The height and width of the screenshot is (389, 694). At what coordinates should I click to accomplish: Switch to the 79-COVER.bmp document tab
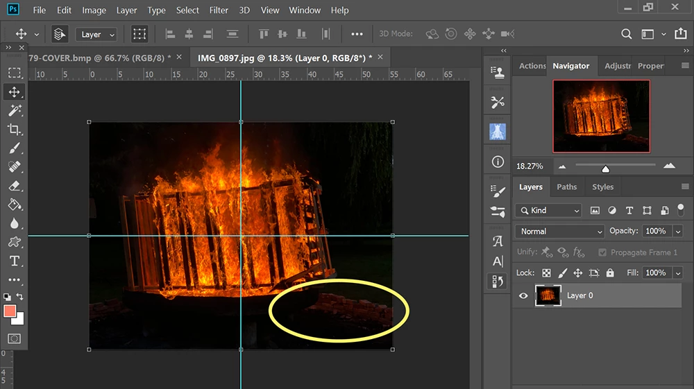[100, 58]
